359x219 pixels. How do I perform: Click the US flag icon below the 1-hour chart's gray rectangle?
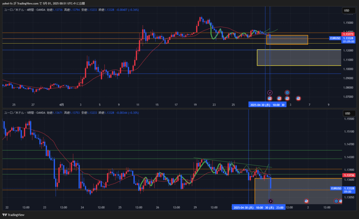[306, 201]
